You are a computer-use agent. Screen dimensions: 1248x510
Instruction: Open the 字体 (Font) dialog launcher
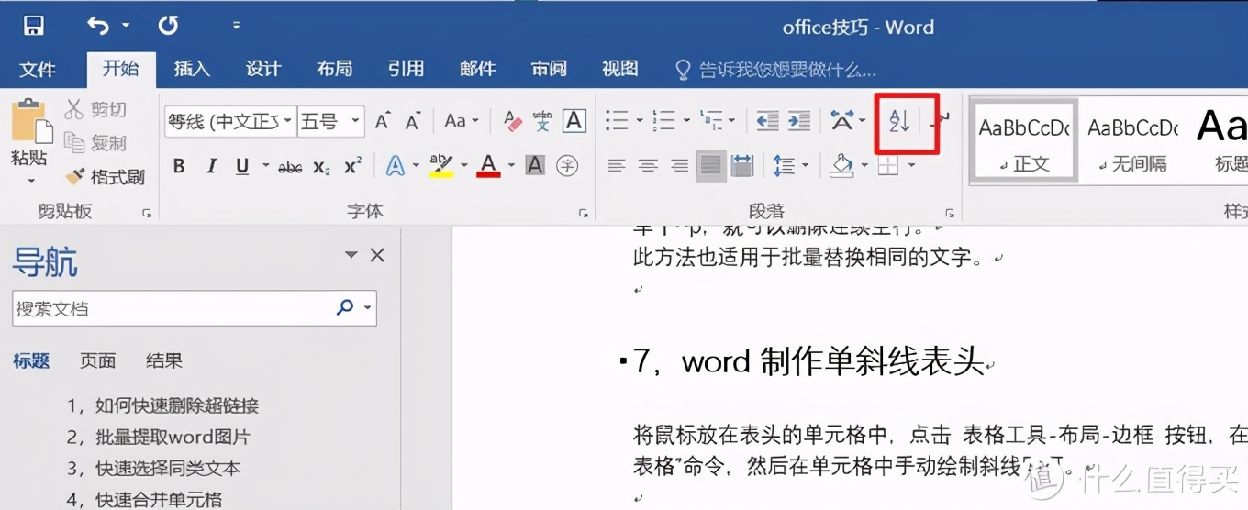coord(584,213)
